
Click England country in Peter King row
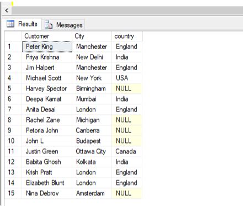coord(127,46)
